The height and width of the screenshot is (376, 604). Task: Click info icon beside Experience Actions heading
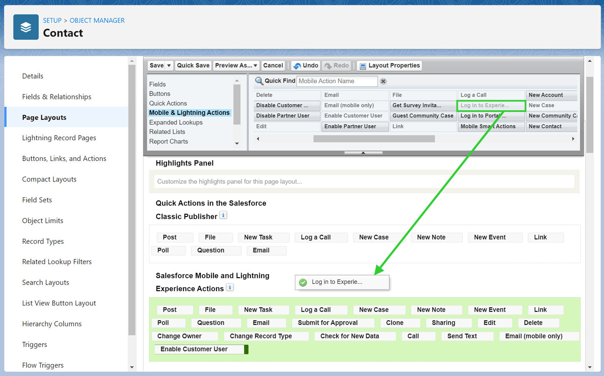[230, 288]
